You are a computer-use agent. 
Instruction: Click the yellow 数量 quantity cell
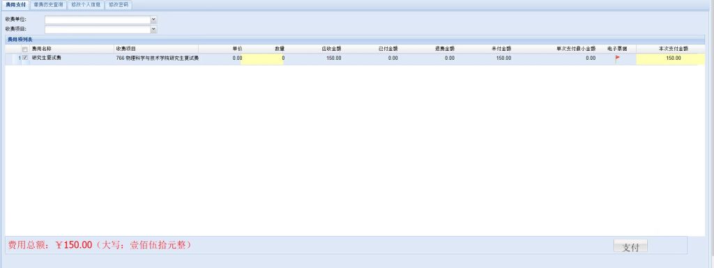coord(263,58)
